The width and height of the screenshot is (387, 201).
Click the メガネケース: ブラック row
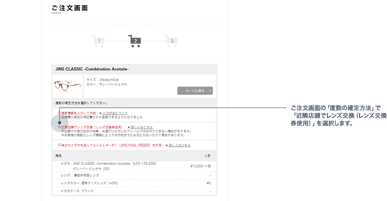(134, 191)
